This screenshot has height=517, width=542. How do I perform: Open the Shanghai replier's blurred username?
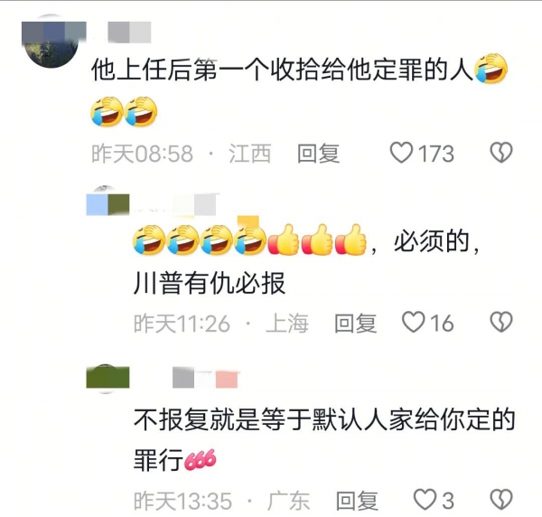click(x=176, y=204)
